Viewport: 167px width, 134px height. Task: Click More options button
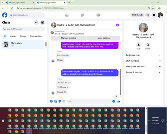pyautogui.click(x=104, y=38)
